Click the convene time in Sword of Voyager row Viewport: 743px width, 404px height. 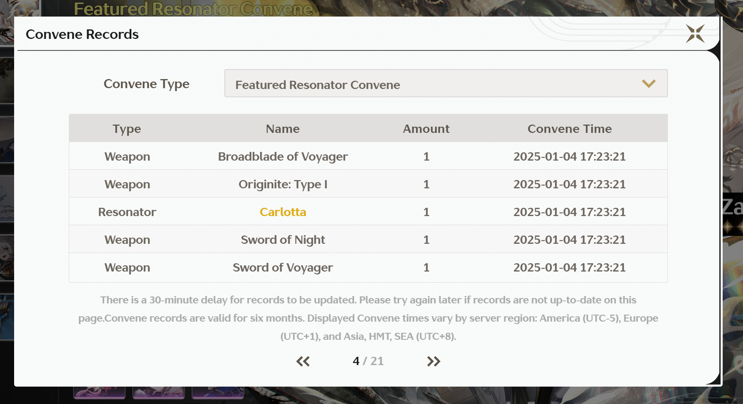[570, 267]
